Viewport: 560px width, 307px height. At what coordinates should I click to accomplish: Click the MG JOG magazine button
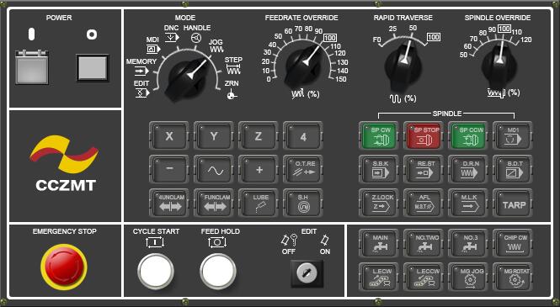468,277
